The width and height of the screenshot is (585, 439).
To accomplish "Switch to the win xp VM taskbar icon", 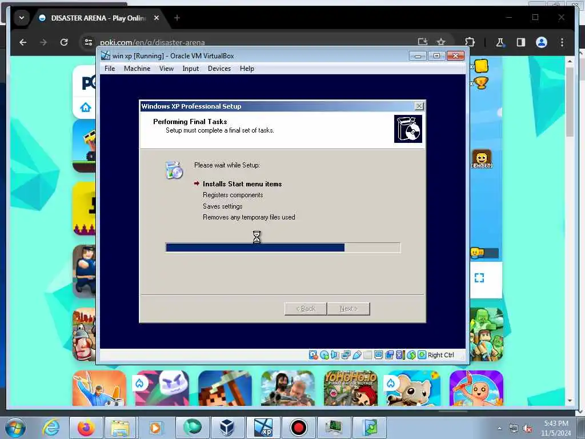I will point(263,428).
